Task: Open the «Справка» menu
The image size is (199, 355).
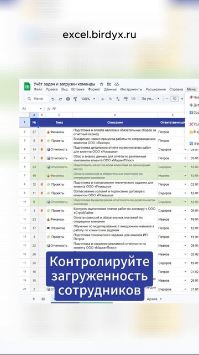Action: pos(176,89)
